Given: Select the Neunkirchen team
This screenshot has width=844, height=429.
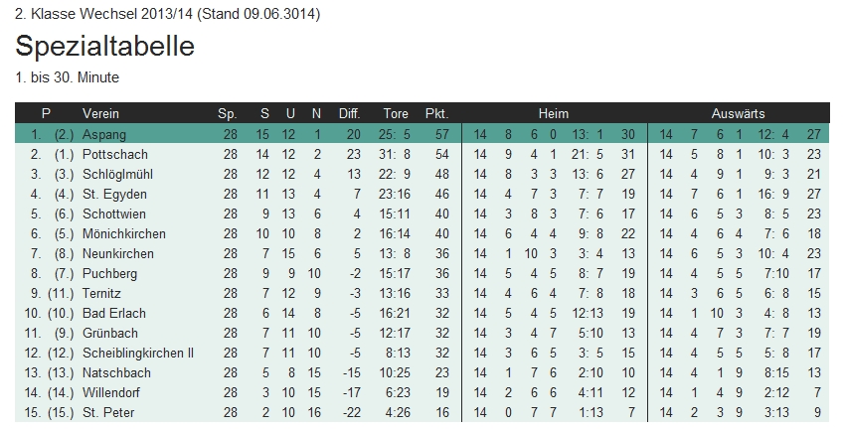Looking at the screenshot, I should 118,253.
